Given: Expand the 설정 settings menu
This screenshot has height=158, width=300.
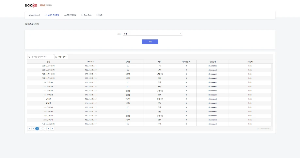Looking at the screenshot, I should pos(101,15).
